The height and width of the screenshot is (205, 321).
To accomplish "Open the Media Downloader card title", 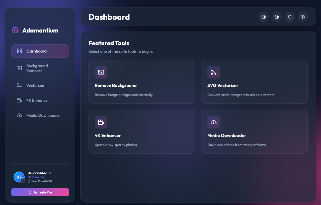I will click(227, 135).
